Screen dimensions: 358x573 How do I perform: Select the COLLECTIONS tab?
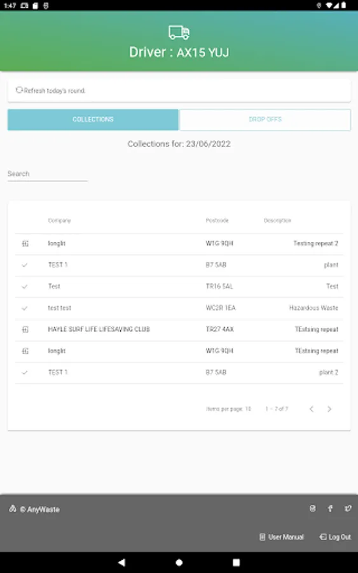pos(93,120)
